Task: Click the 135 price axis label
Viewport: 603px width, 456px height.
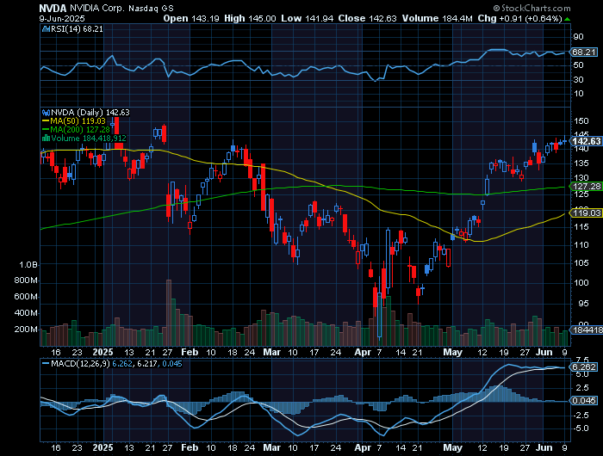Action: pyautogui.click(x=581, y=163)
